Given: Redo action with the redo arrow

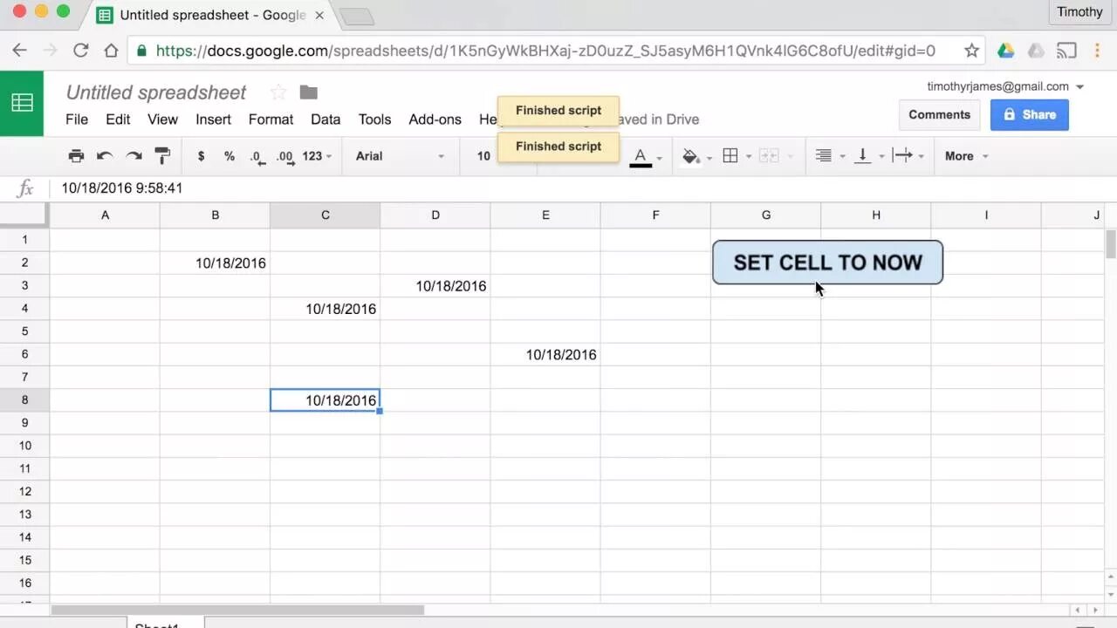Looking at the screenshot, I should [x=134, y=156].
